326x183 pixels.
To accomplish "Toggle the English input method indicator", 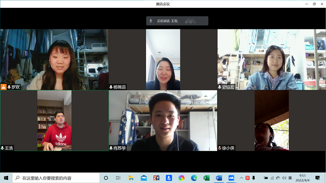I will [x=290, y=178].
